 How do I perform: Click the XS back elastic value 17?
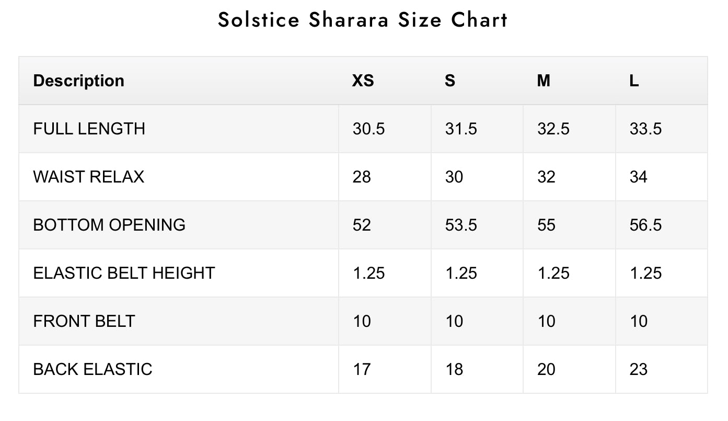pos(362,369)
